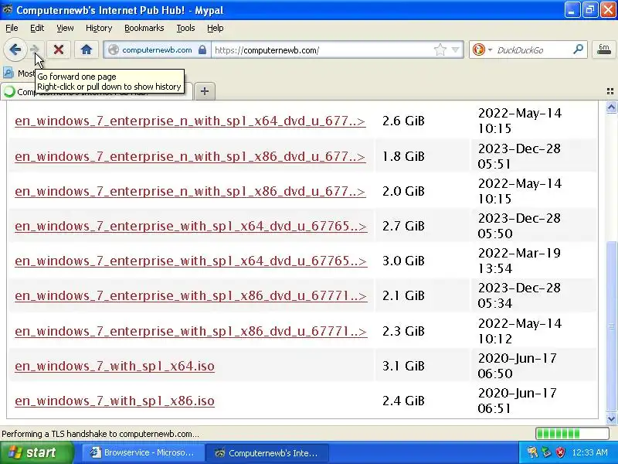The height and width of the screenshot is (464, 618).
Task: Go back one page with the Back arrow
Action: click(15, 49)
